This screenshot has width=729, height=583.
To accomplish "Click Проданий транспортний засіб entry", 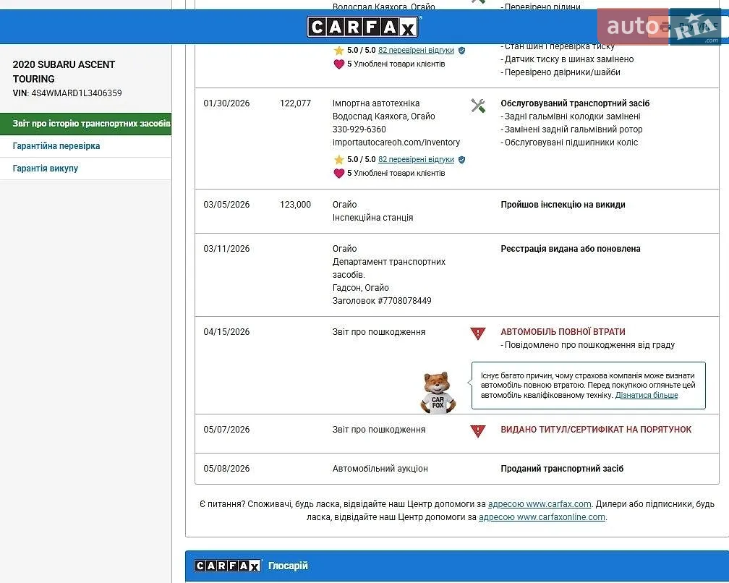I will [x=562, y=469].
